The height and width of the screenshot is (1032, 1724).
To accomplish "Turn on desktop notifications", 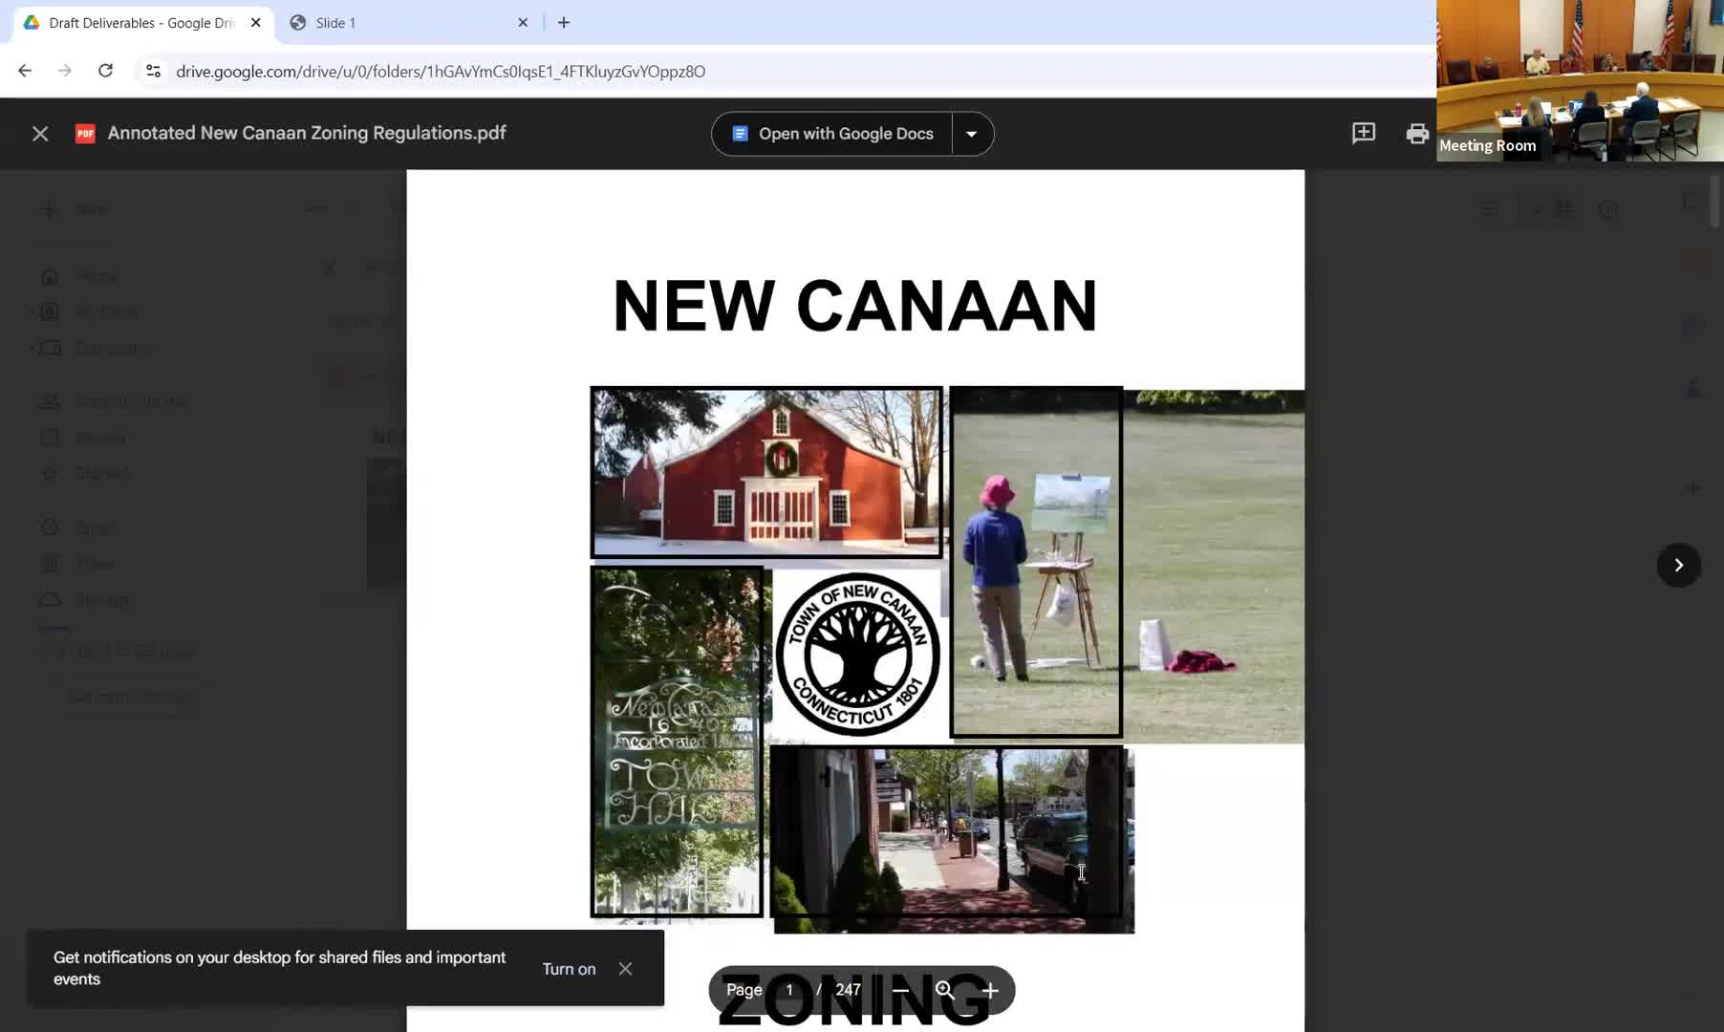I will pos(569,969).
